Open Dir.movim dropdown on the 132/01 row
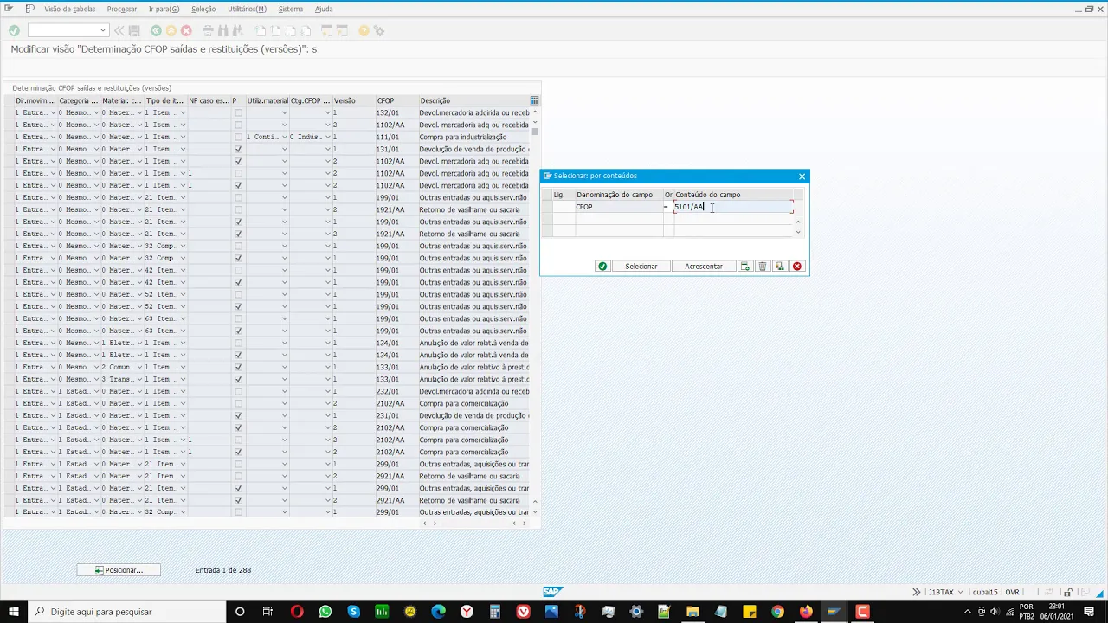This screenshot has height=623, width=1108. coord(53,112)
